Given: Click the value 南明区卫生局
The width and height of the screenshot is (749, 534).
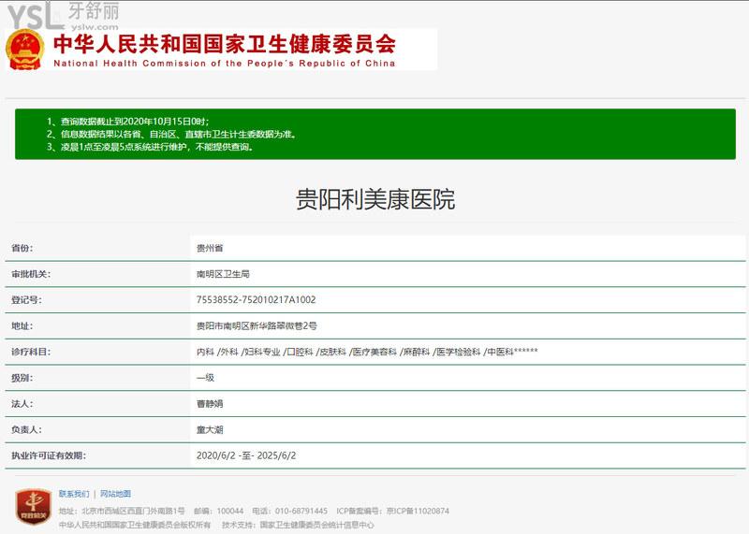Looking at the screenshot, I should pyautogui.click(x=223, y=274).
